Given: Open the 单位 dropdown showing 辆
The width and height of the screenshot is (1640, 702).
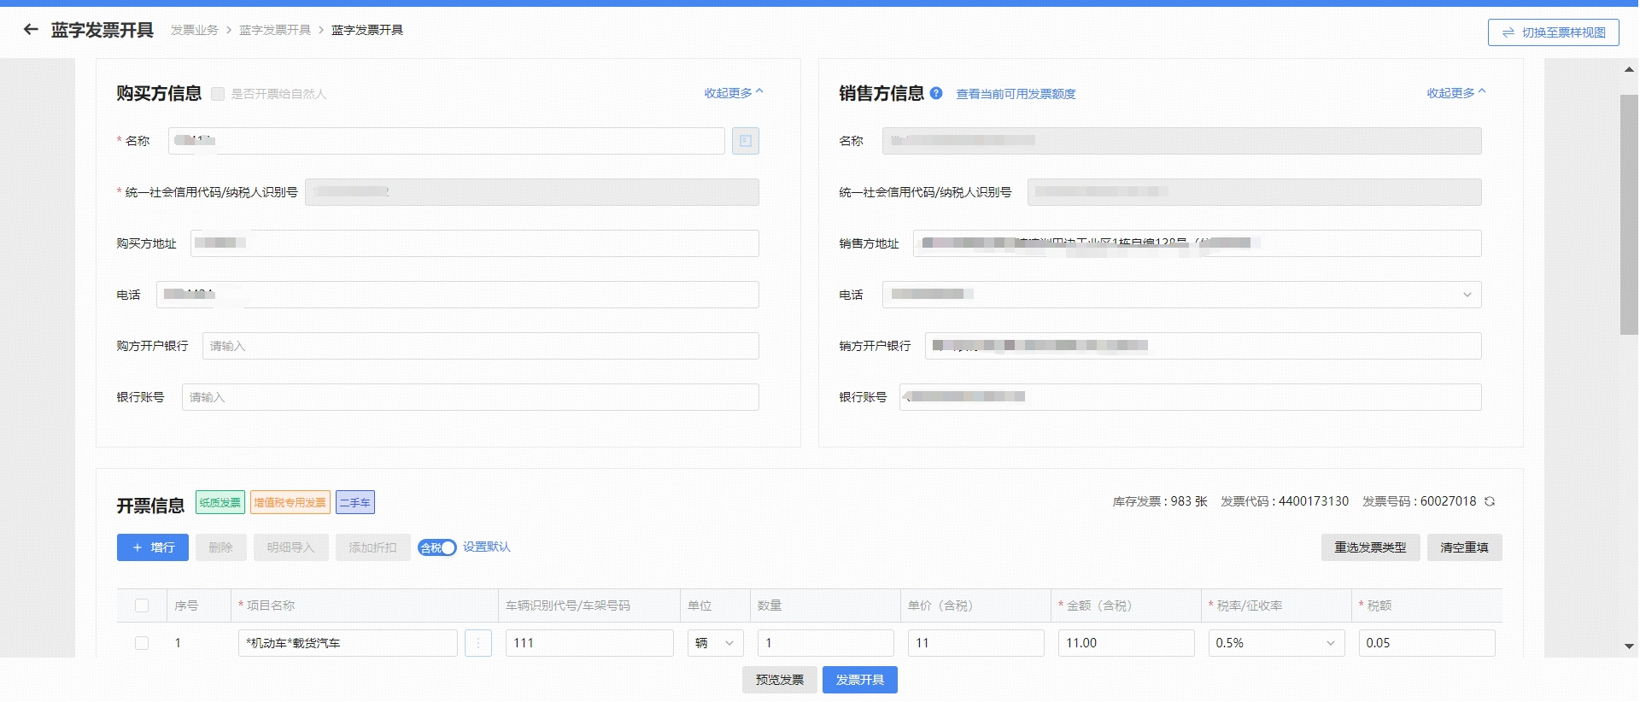Looking at the screenshot, I should 715,643.
